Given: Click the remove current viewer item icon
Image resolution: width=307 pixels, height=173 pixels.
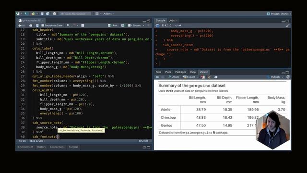Looking at the screenshot, I should 203,77.
